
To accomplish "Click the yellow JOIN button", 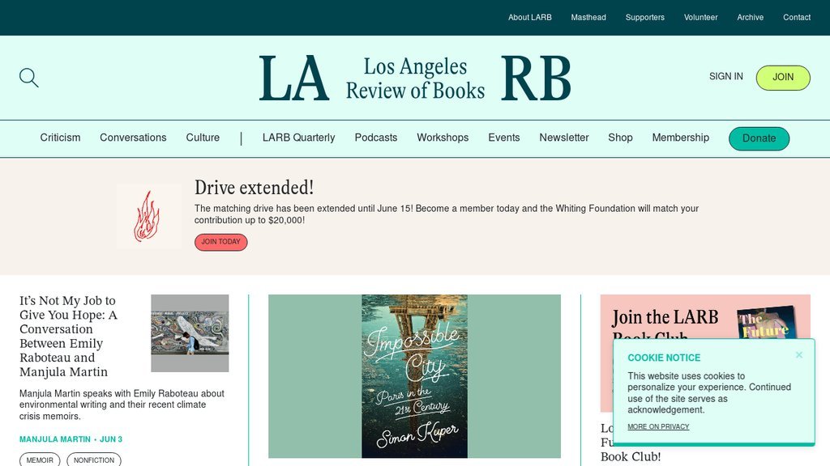I will (783, 78).
